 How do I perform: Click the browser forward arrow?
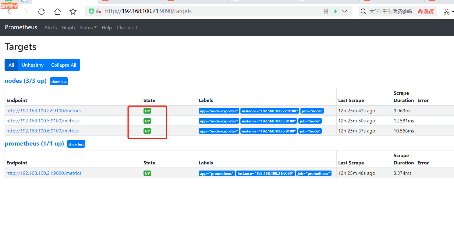26,12
